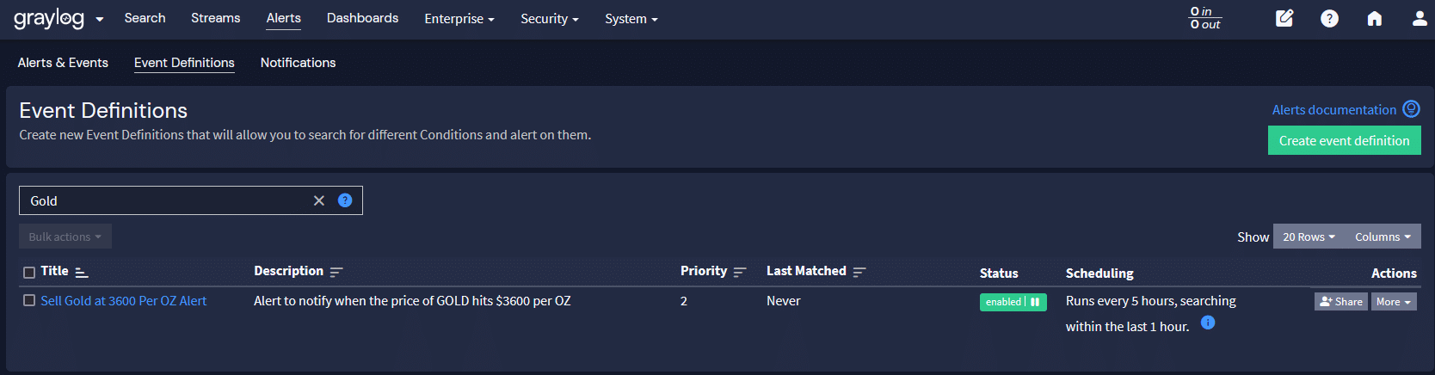Open Sell Gold at 3600 Per OZ Alert
1435x375 pixels.
pos(124,301)
